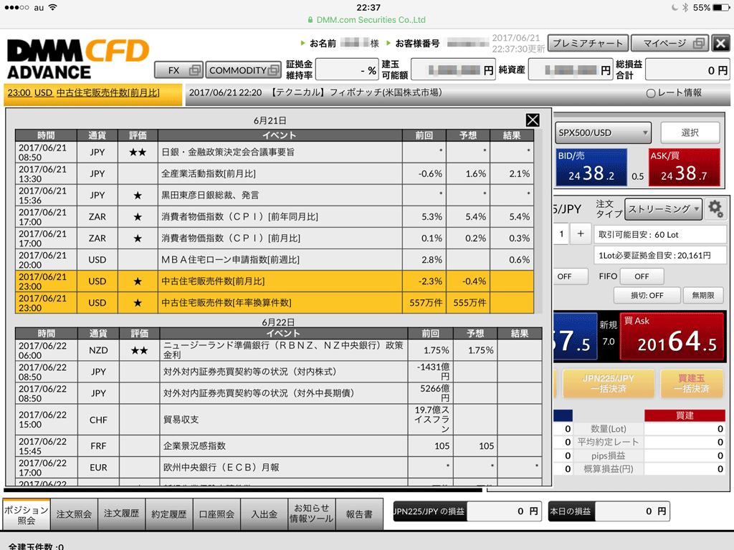Open the 入出金 tab
Viewport: 734px width, 550px height.
[x=264, y=514]
